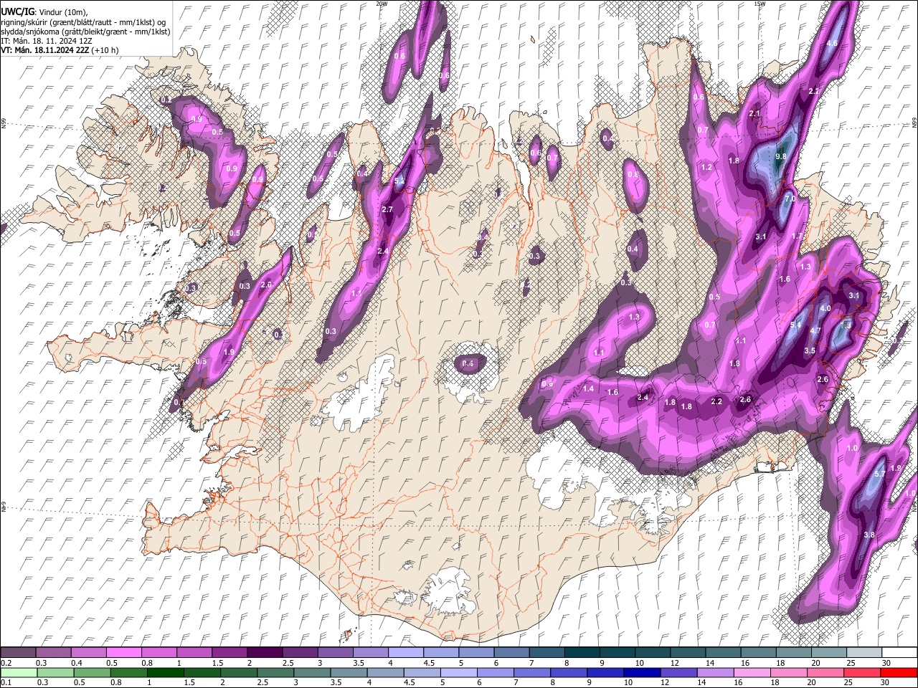918x688 pixels.
Task: Pick the purple swatch between 0.2 and 0.3
Action: click(x=19, y=652)
